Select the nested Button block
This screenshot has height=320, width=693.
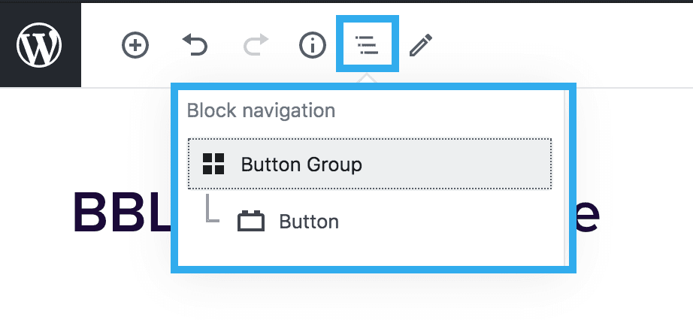[308, 222]
